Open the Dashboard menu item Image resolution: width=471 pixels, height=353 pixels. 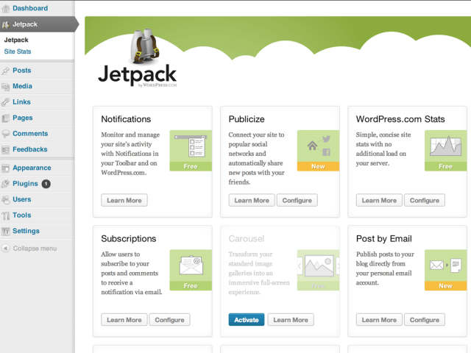[x=30, y=8]
